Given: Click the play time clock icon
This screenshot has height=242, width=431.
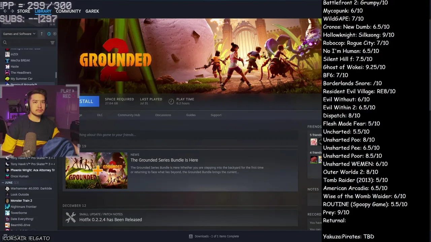Looking at the screenshot, I should (x=171, y=101).
